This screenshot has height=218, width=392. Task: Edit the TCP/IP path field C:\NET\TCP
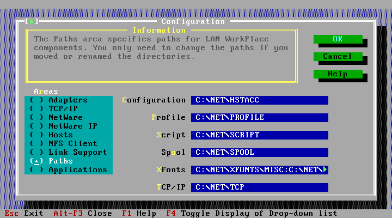pos(260,187)
